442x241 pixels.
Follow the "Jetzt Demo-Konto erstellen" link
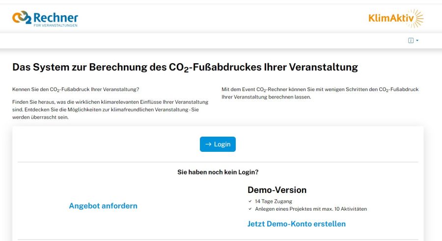point(297,224)
